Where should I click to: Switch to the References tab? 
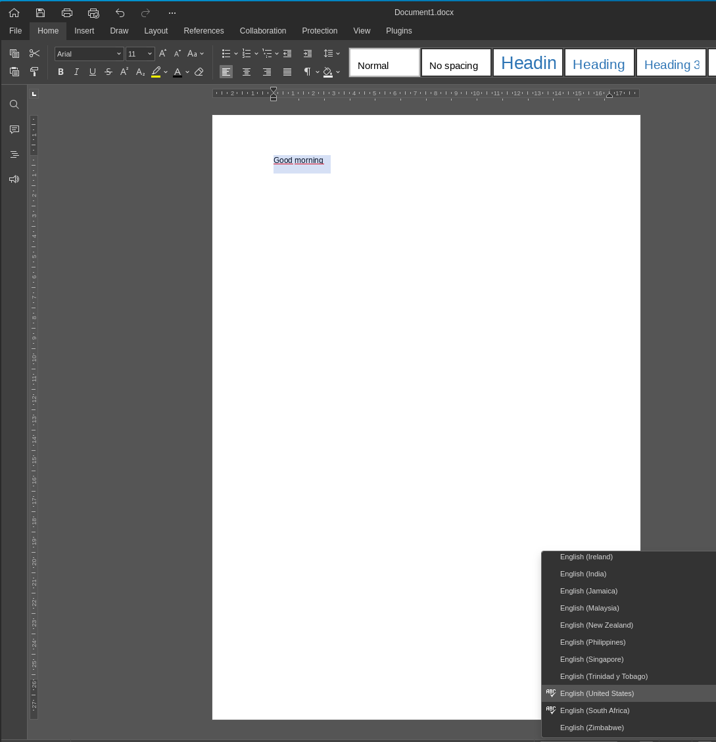coord(204,31)
